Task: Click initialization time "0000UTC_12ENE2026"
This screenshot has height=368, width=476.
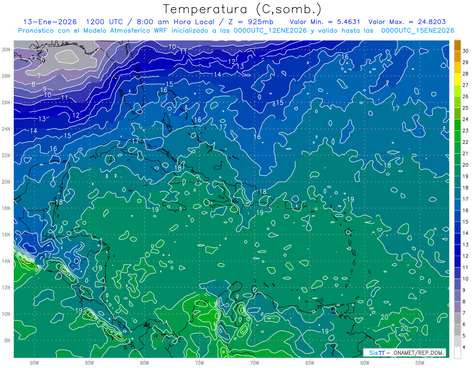Action: tap(270, 31)
